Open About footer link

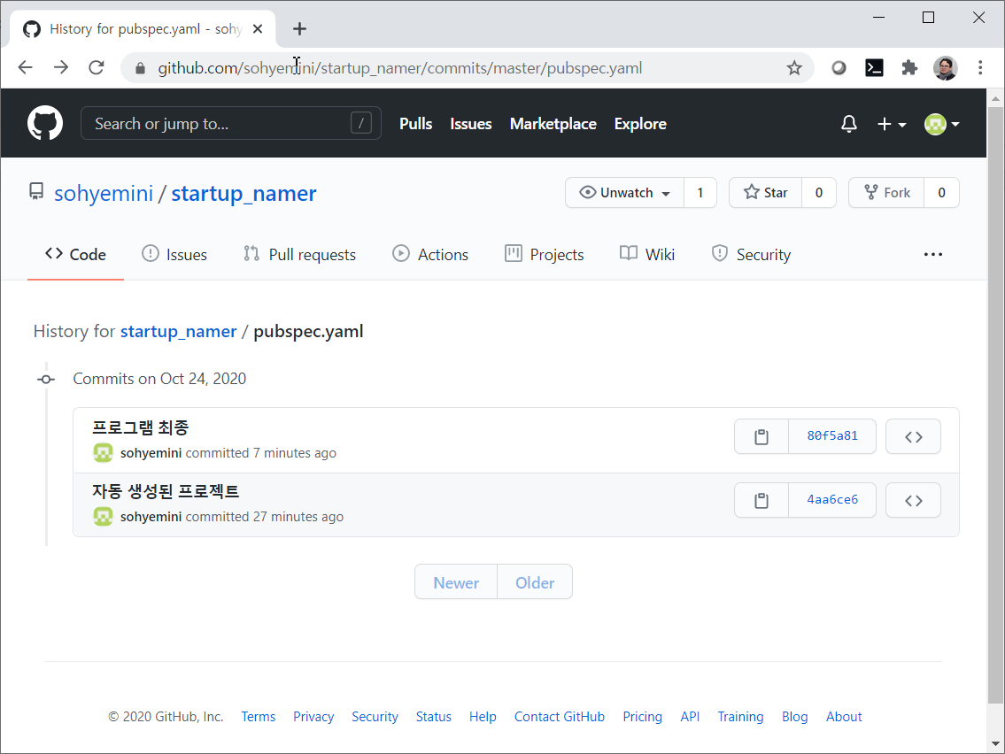click(x=844, y=717)
